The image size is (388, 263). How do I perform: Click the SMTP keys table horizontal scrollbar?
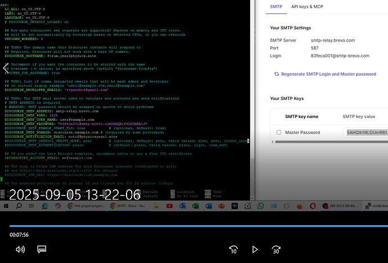(x=331, y=142)
